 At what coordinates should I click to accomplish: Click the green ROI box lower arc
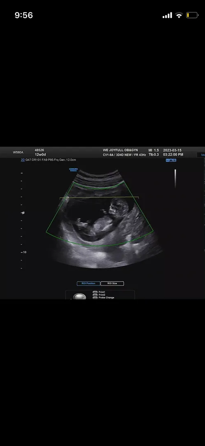(x=100, y=242)
